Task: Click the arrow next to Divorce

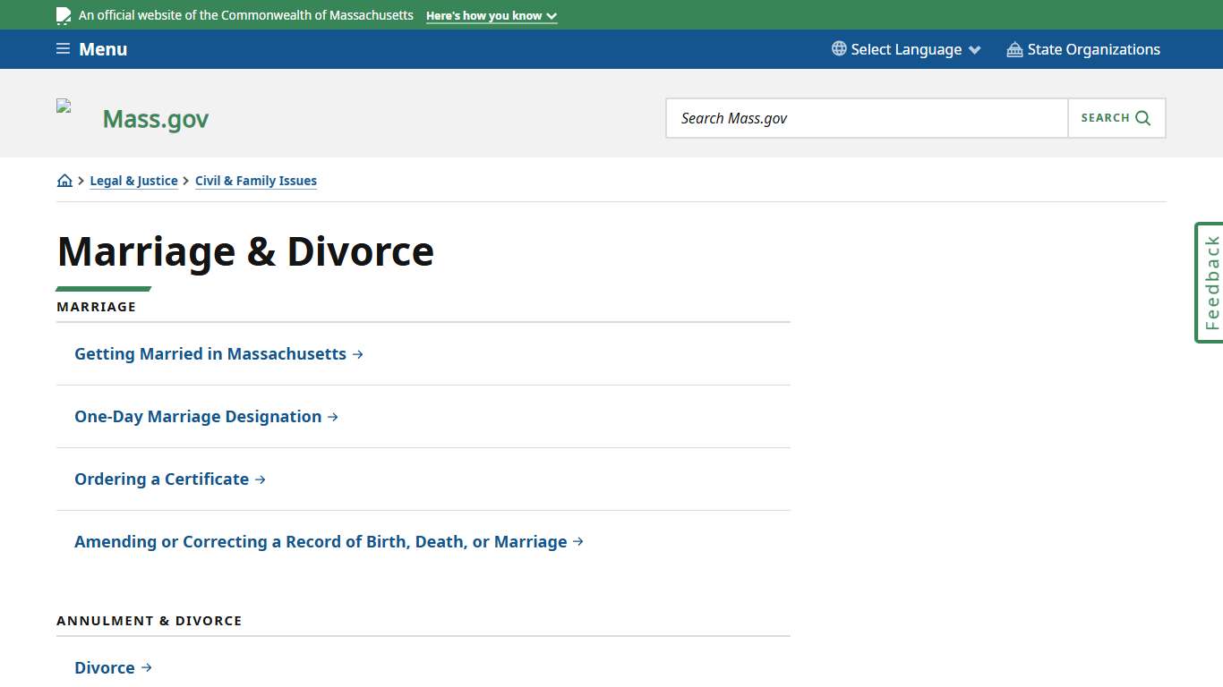Action: coord(149,667)
